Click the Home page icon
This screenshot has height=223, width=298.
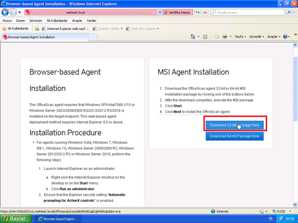192,37
